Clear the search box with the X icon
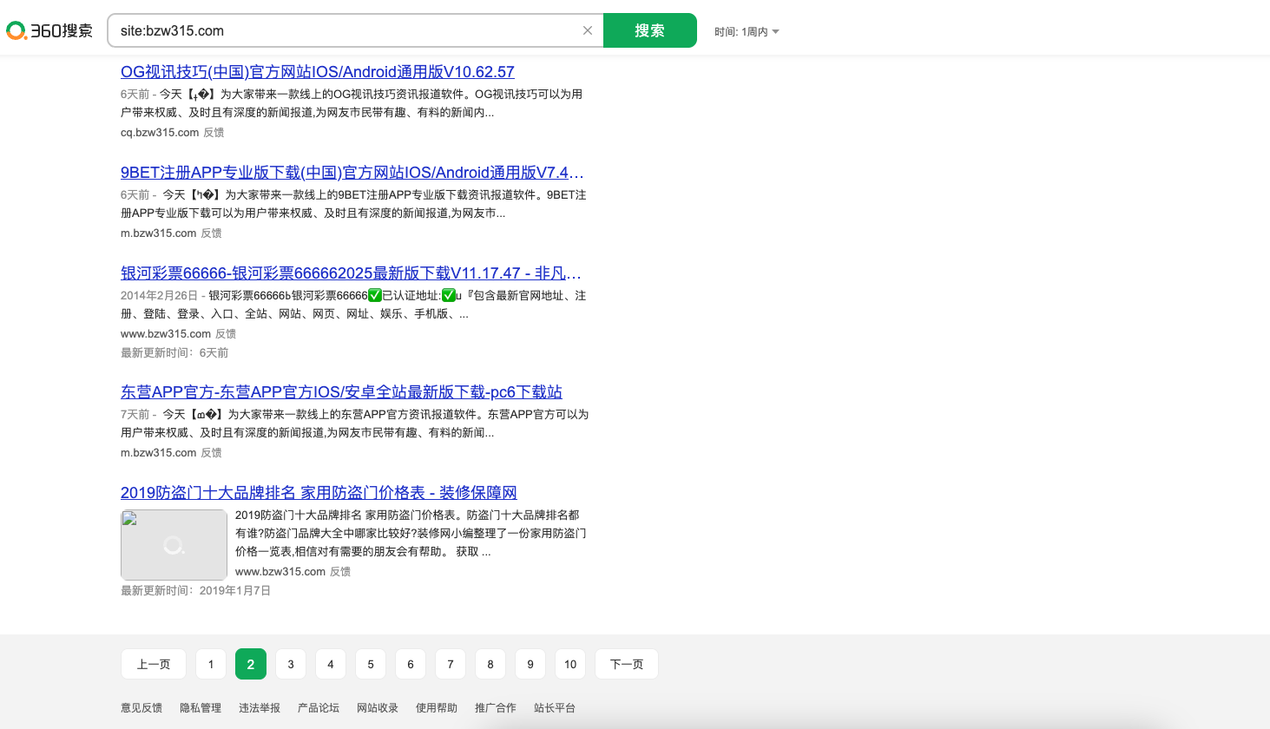Screen dimensions: 1270x729 click(x=588, y=30)
